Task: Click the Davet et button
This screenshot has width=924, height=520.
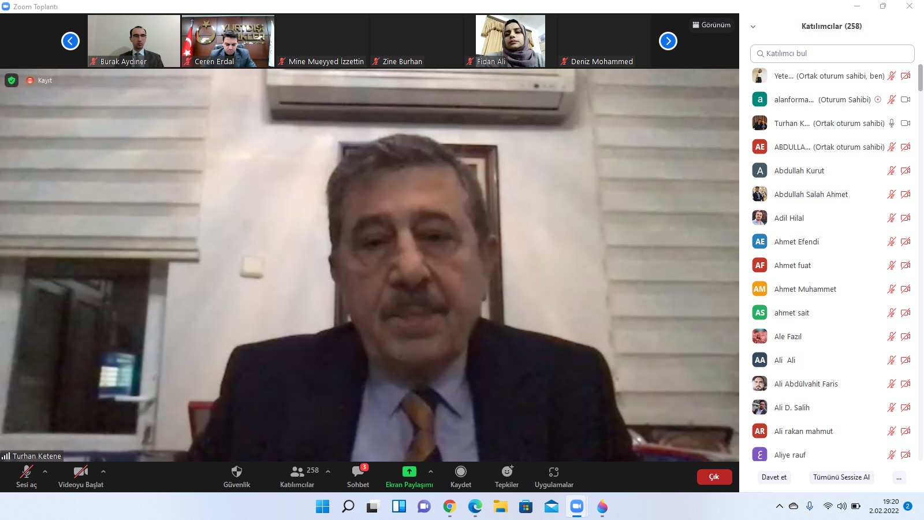Action: click(x=774, y=477)
